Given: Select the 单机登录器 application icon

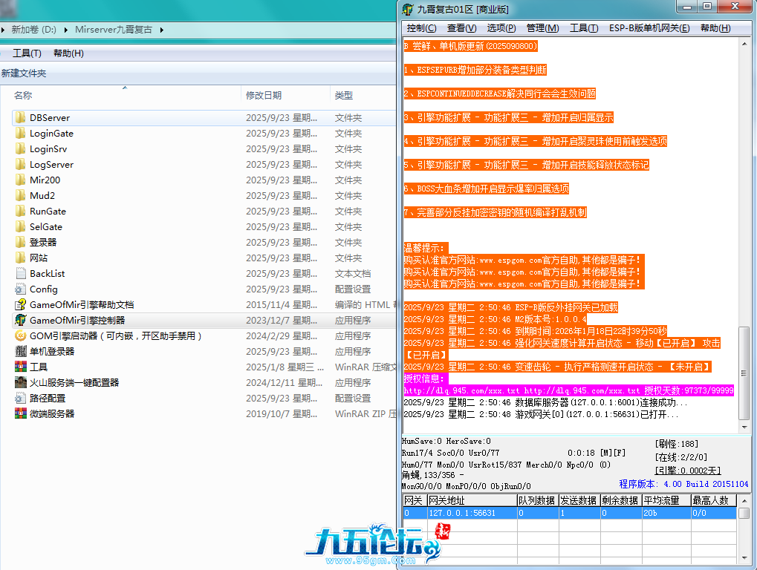Looking at the screenshot, I should 20,352.
